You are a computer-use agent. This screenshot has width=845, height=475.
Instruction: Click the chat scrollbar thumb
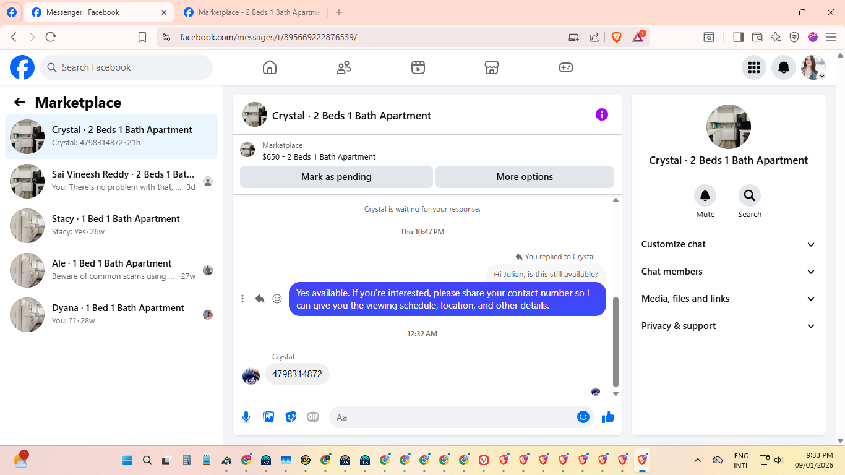[x=616, y=341]
